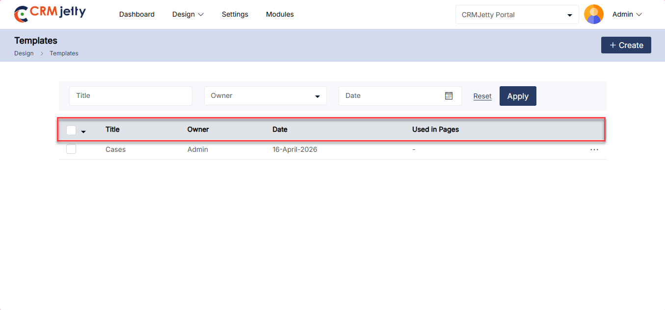Focus the Title filter input field

tap(131, 96)
